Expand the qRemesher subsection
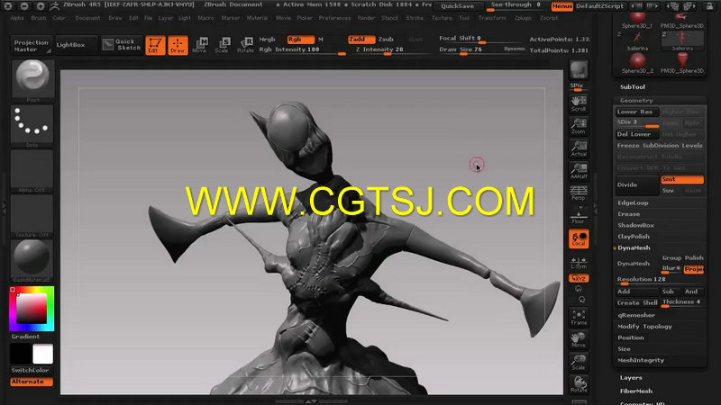The height and width of the screenshot is (405, 721). (x=636, y=315)
